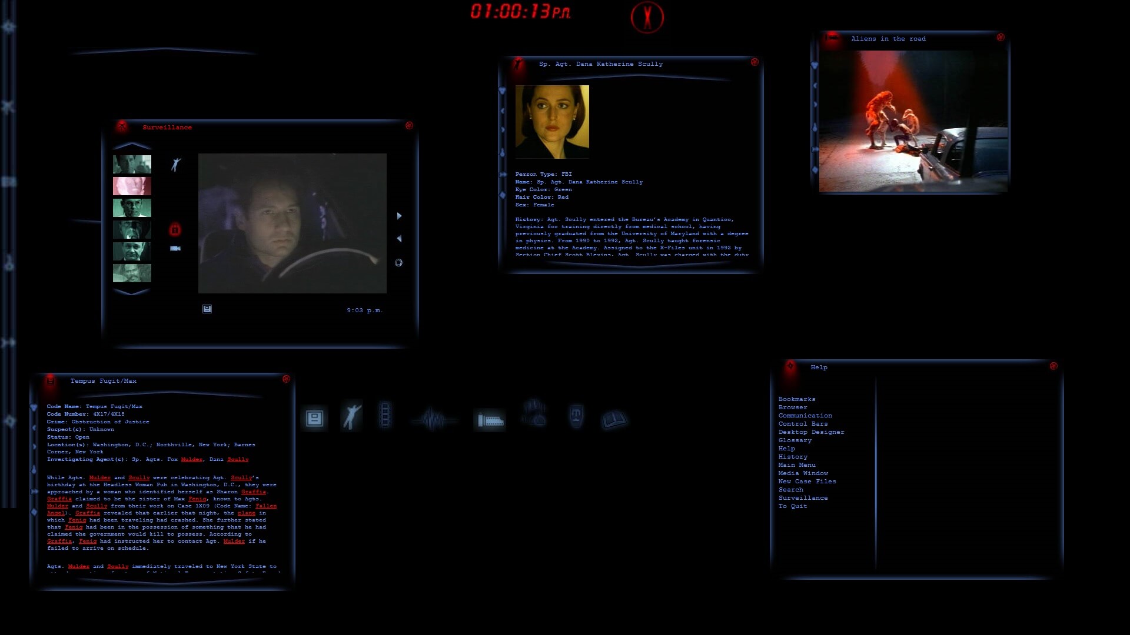
Task: Click the top down-arrow on Aliens window's side strip
Action: pos(815,66)
